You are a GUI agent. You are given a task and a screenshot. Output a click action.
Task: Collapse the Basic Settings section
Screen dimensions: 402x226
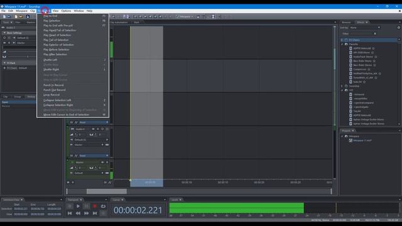[4, 33]
